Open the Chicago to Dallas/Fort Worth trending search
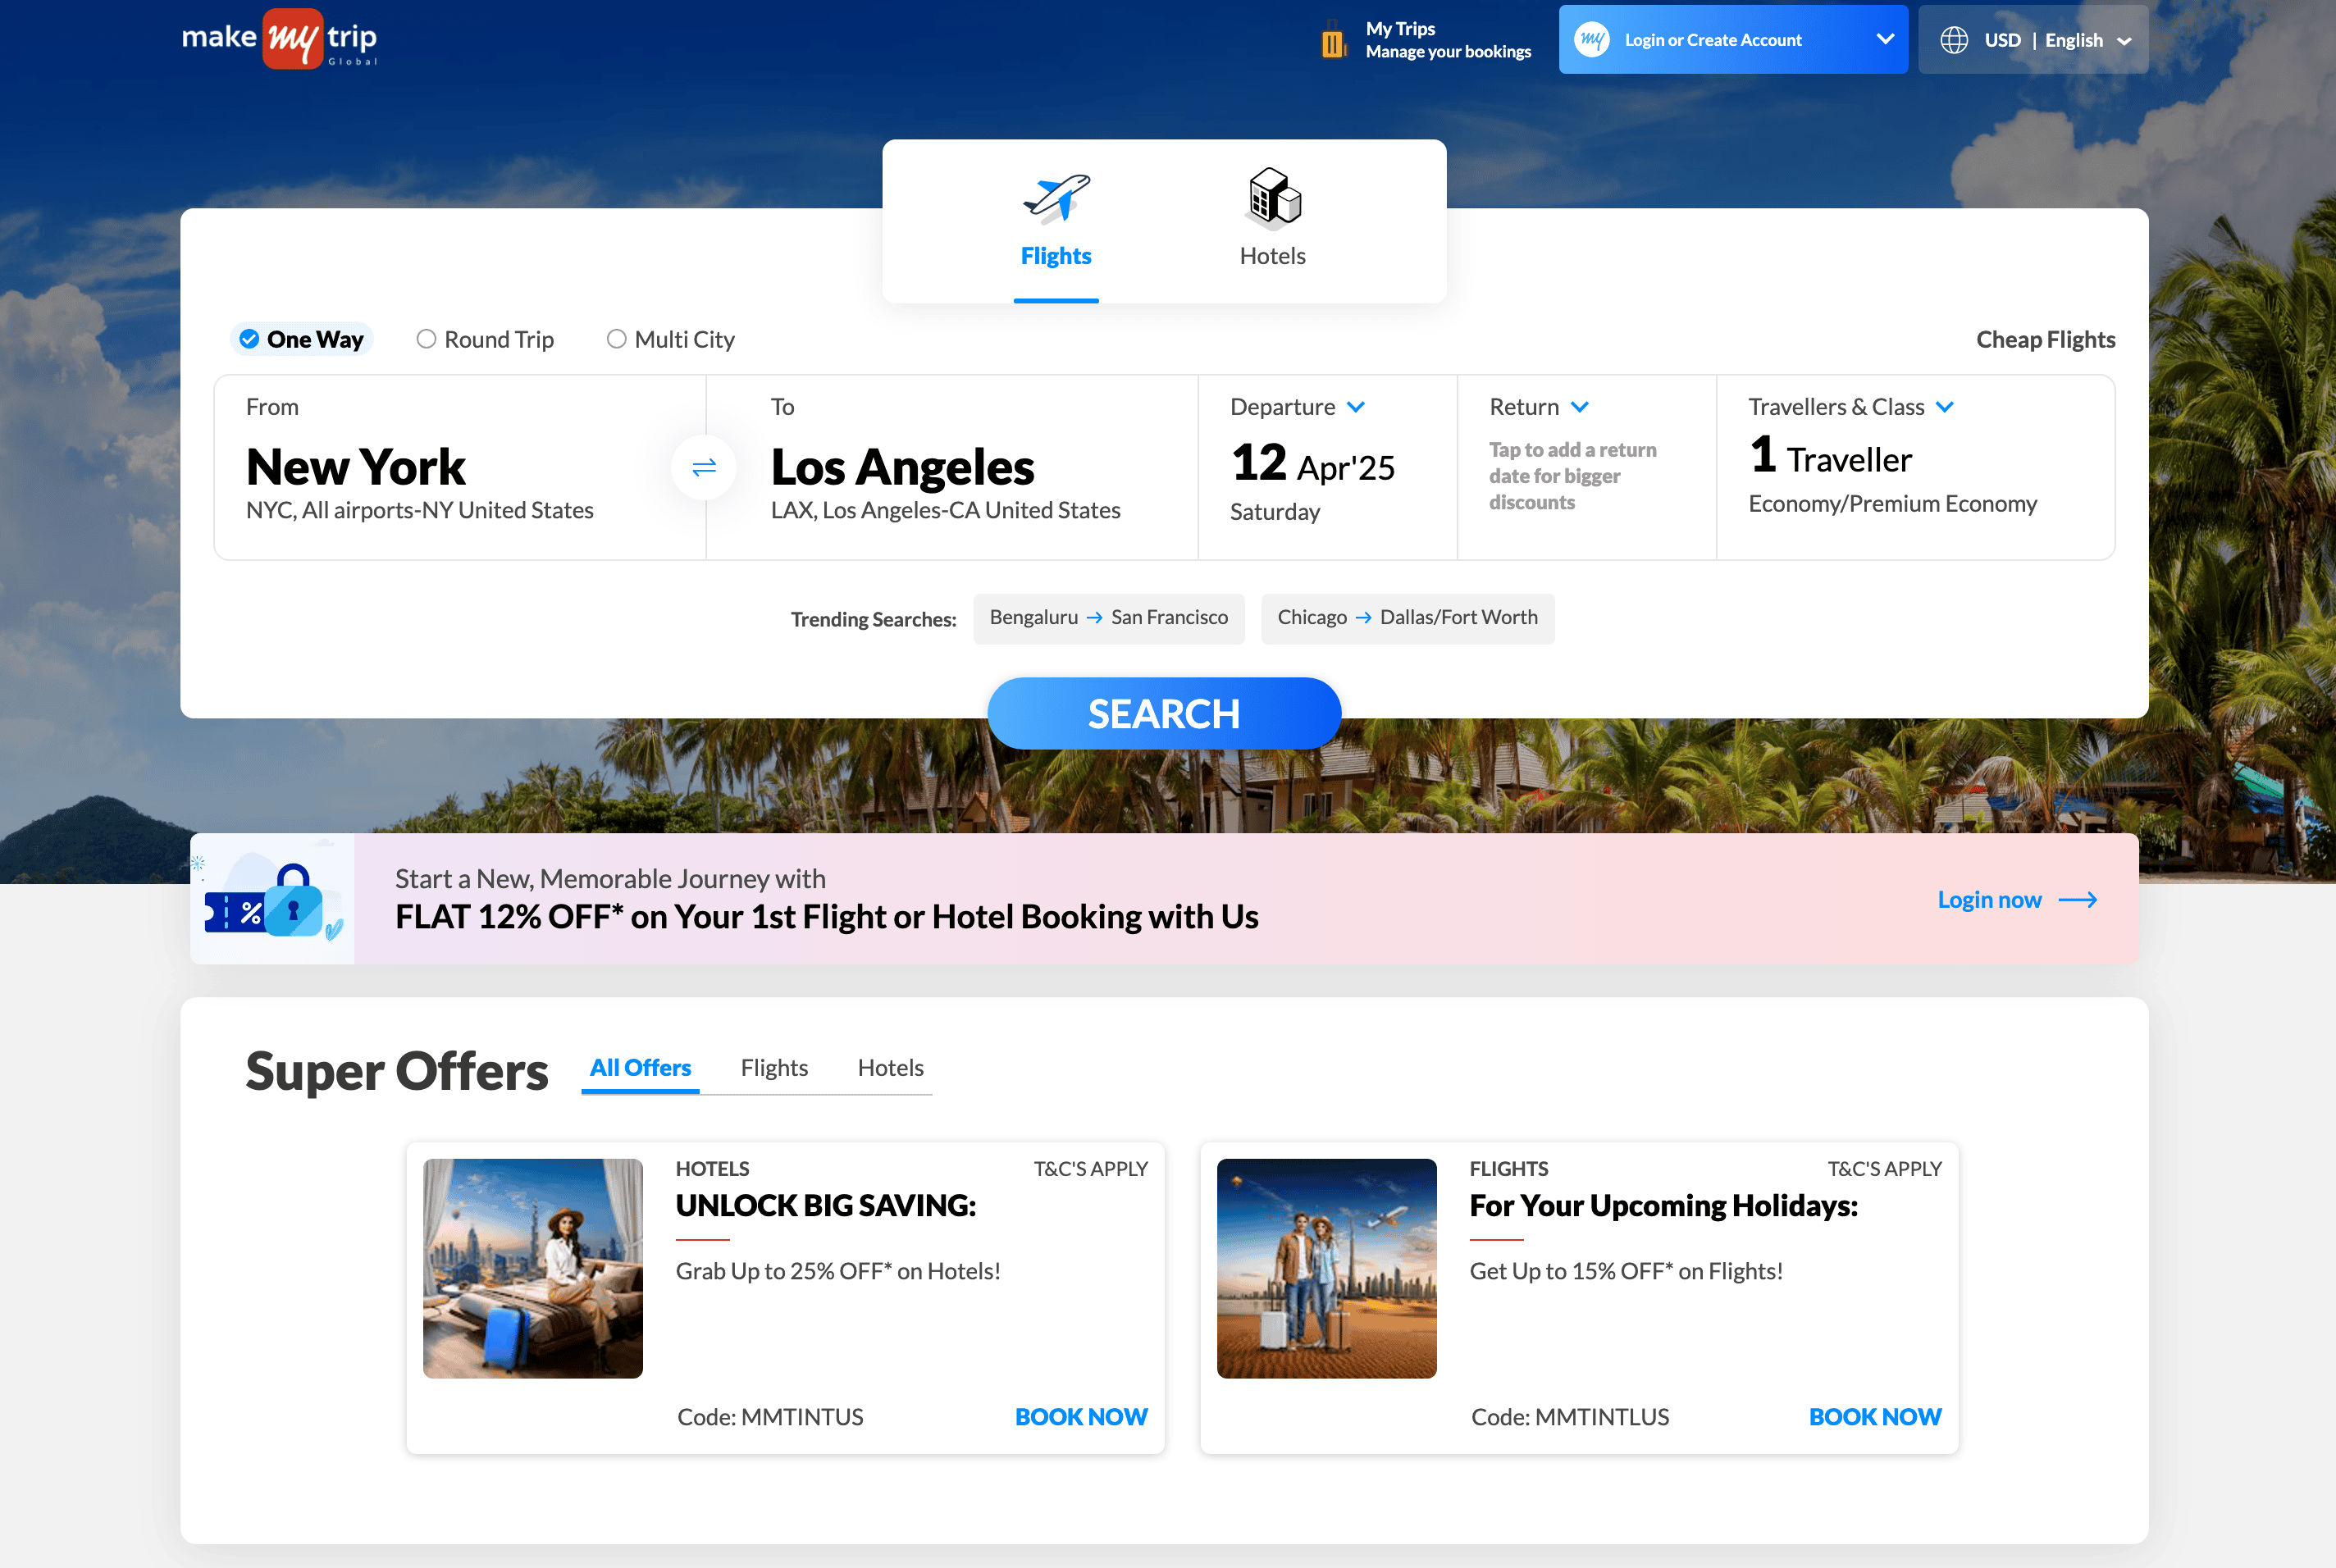Viewport: 2336px width, 1568px height. [1407, 618]
